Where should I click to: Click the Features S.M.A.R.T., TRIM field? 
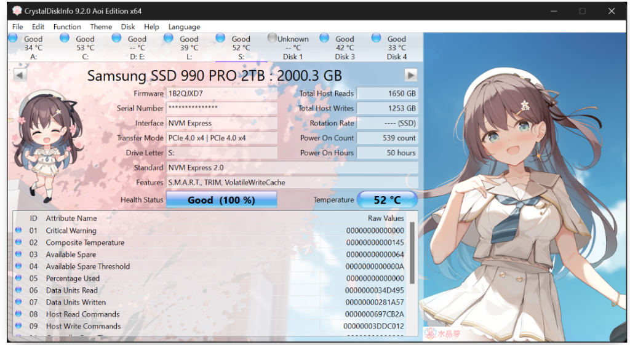292,183
